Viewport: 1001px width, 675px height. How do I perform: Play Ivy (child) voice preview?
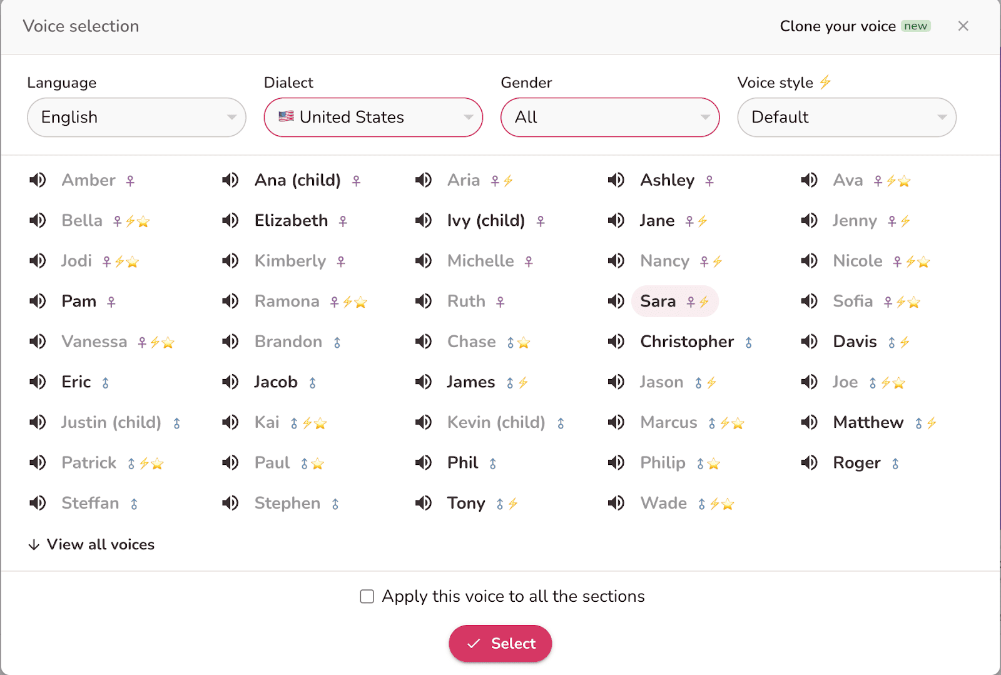(424, 221)
